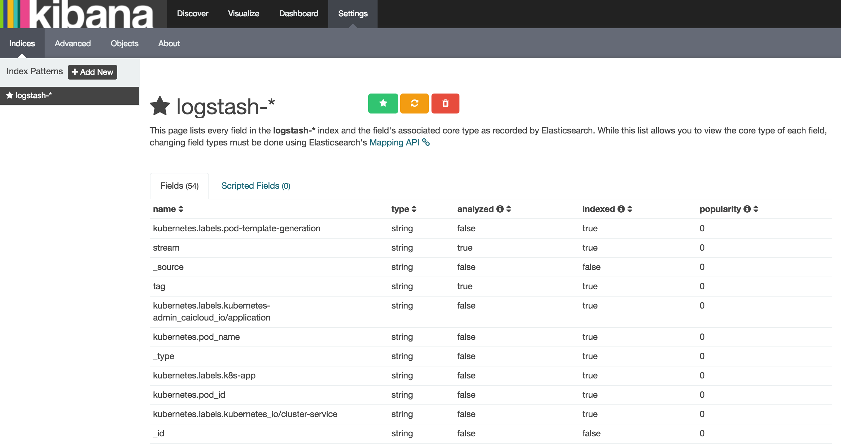Switch to Scripted Fields tab
This screenshot has height=448, width=841.
(x=256, y=186)
